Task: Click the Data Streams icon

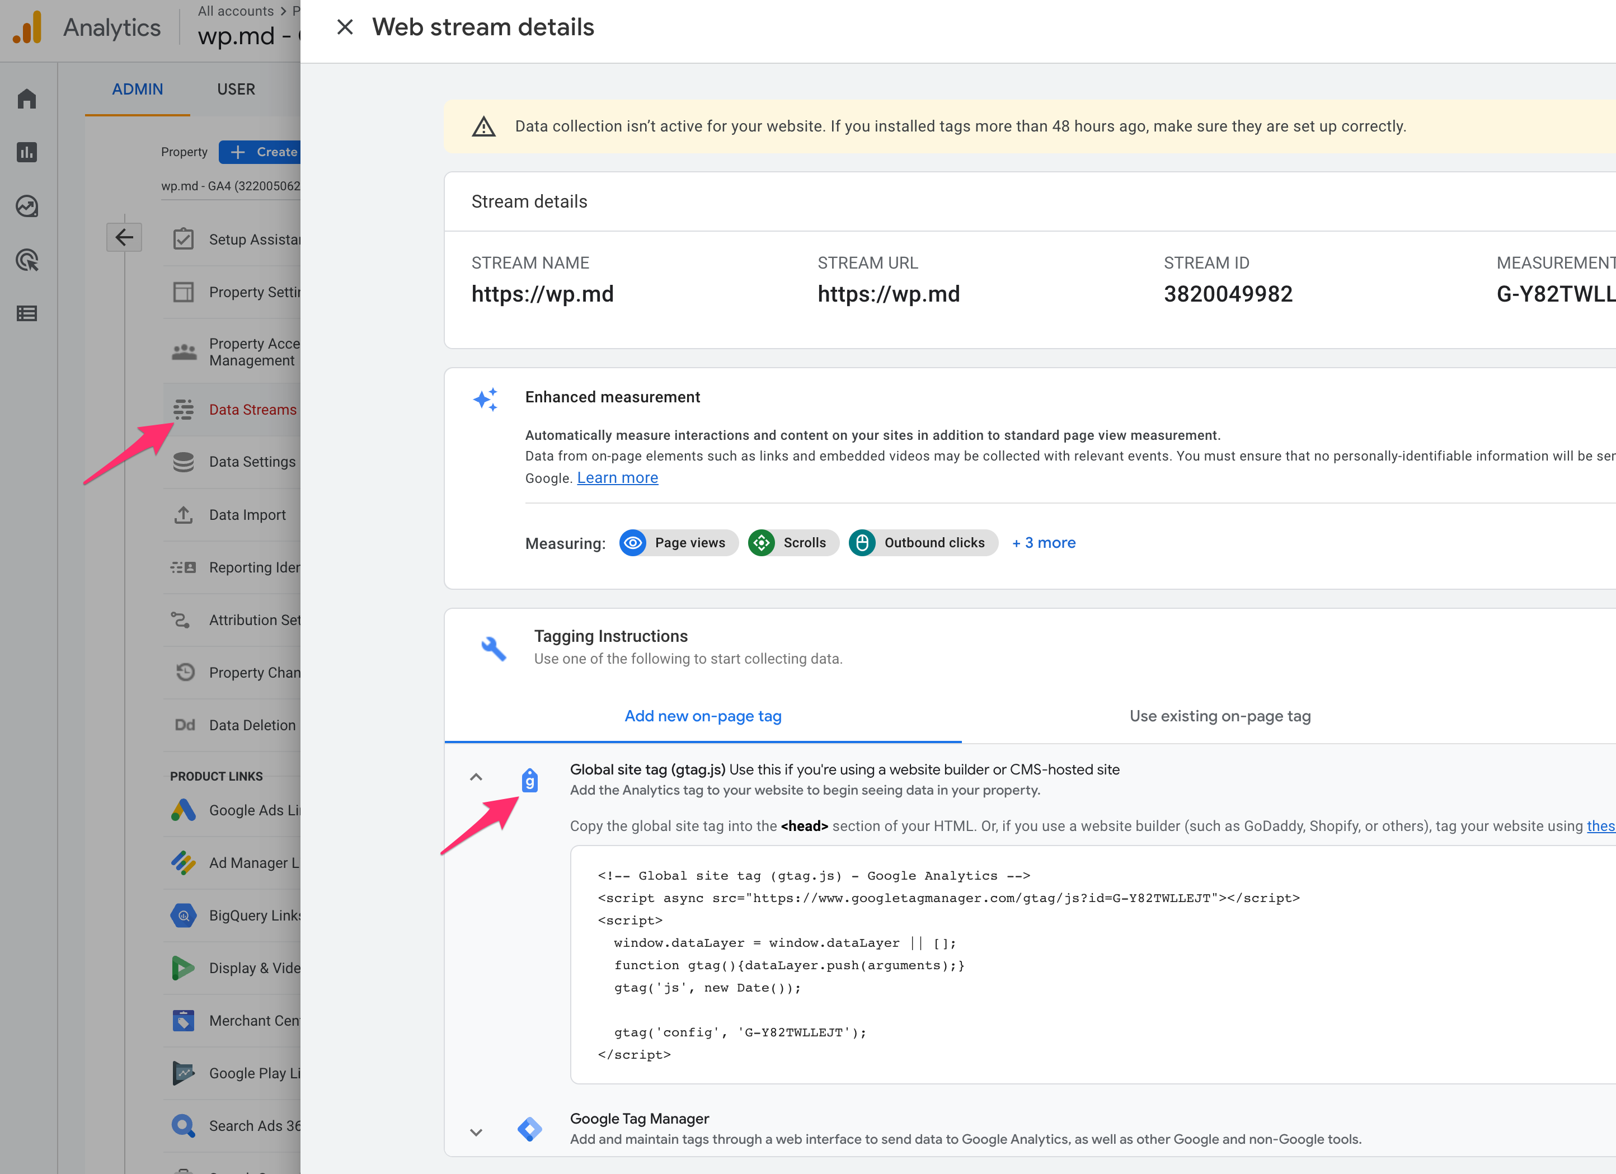Action: (183, 409)
